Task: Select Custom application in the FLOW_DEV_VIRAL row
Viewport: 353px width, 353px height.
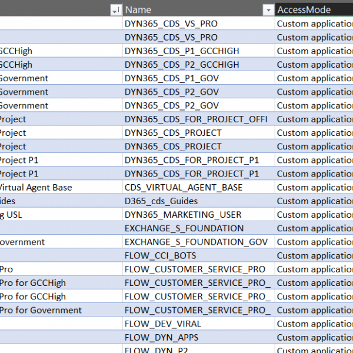Action: pyautogui.click(x=314, y=324)
